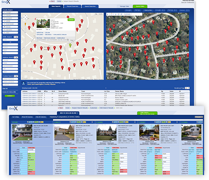This screenshot has width=209, height=180.
Task: Open the Recent Searches tab
Action: click(72, 7)
